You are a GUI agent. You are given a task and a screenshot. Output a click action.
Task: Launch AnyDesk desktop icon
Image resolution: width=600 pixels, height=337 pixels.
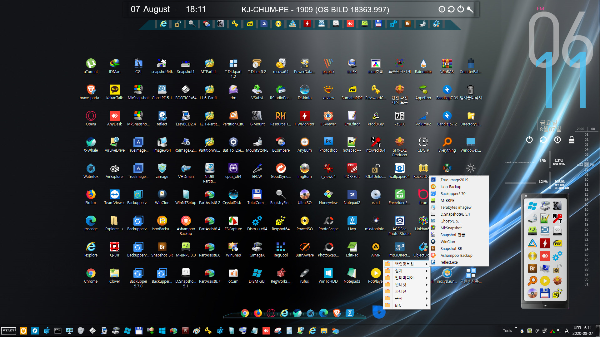tap(114, 118)
